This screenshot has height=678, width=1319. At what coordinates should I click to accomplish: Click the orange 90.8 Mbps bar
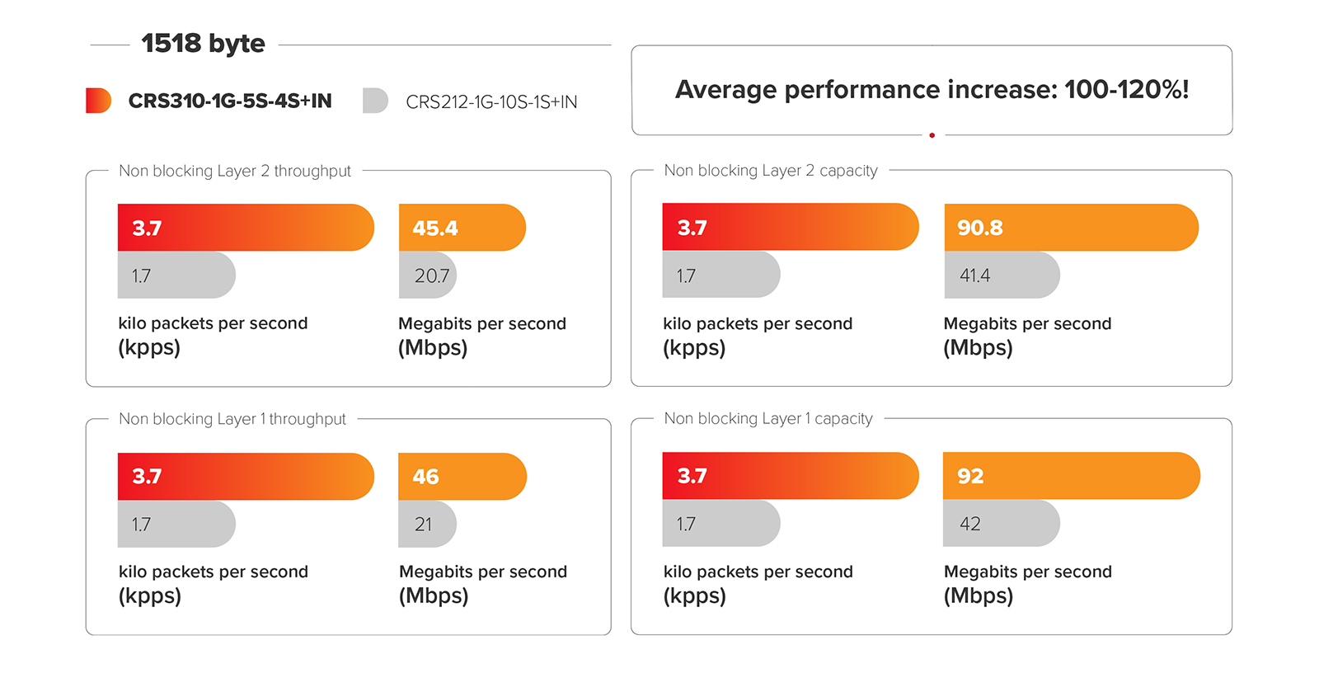(1070, 228)
